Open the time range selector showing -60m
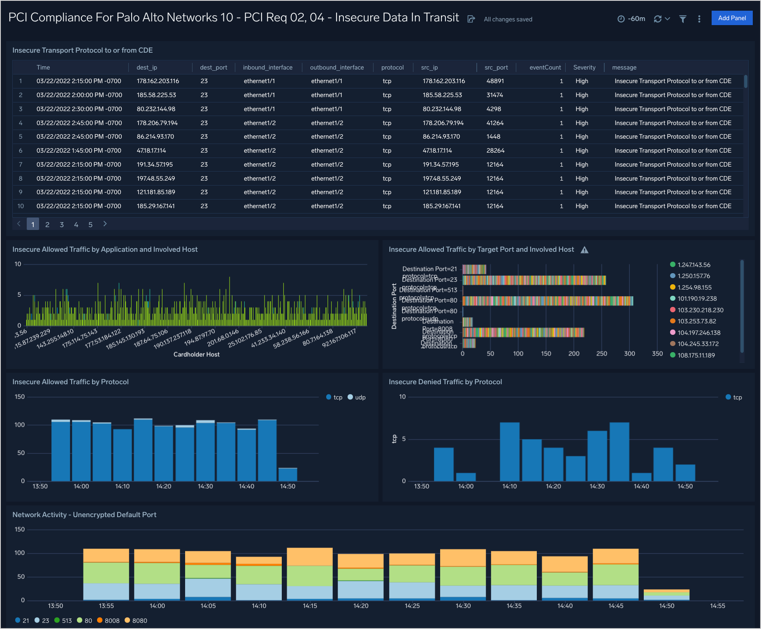 (636, 19)
